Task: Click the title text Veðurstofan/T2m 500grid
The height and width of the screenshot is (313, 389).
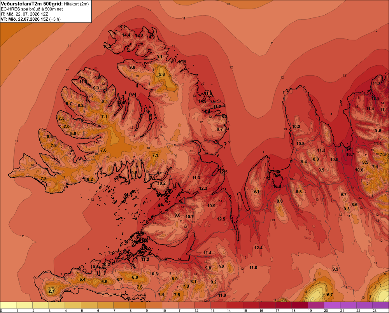Action: click(x=32, y=4)
